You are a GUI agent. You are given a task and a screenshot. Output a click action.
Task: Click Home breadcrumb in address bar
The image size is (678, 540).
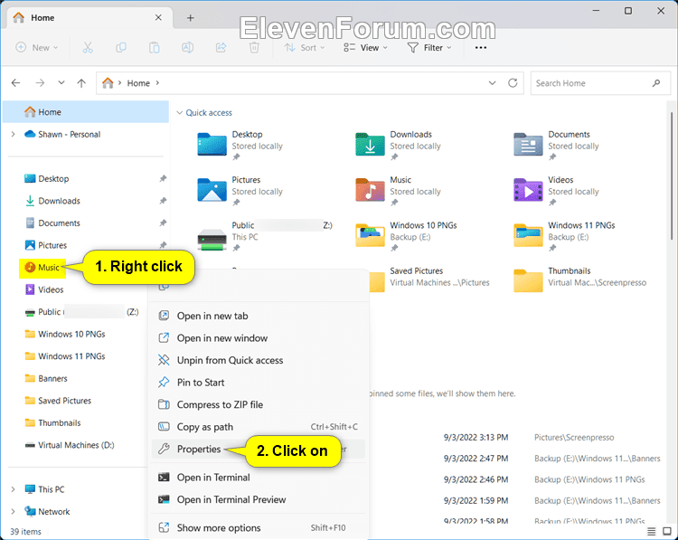138,83
